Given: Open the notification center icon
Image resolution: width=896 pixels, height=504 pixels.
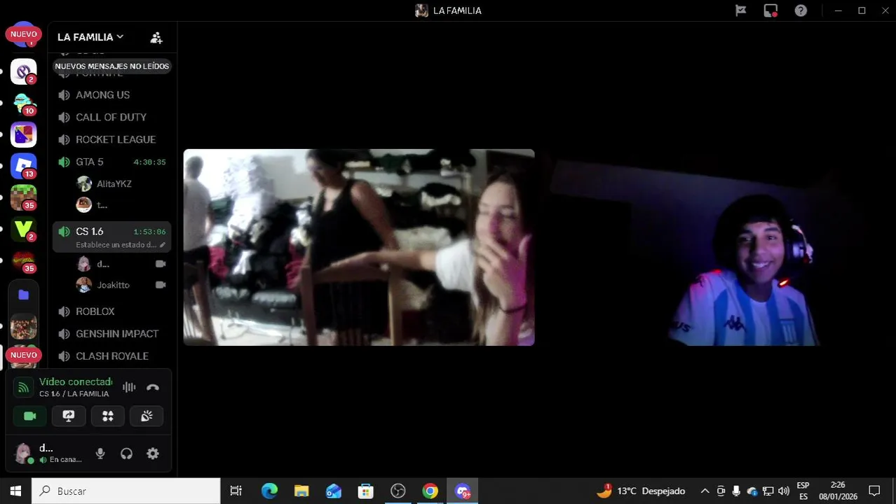Looking at the screenshot, I should click(x=874, y=491).
